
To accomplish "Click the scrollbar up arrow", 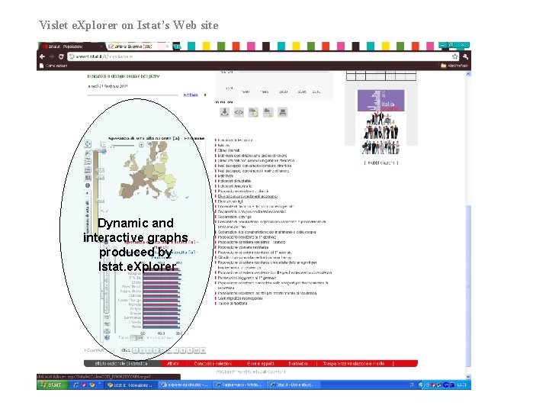I will 468,73.
